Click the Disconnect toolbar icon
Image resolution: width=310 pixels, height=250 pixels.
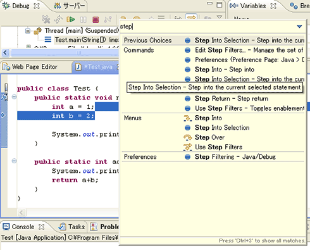click(x=108, y=20)
